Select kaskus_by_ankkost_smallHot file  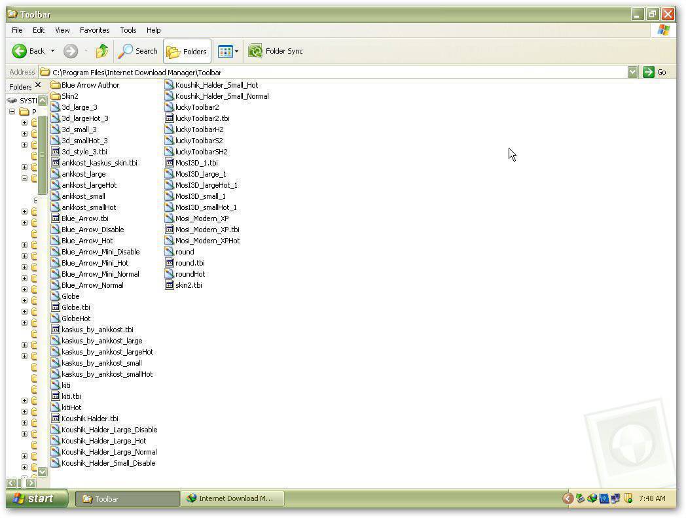tap(102, 374)
